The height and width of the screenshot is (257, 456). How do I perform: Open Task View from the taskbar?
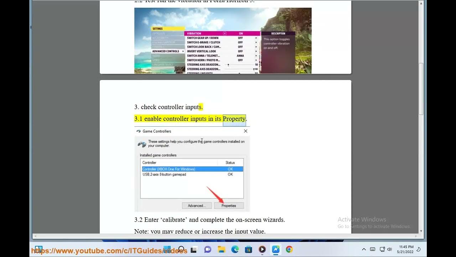194,250
